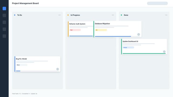Click the Done column title

click(126, 15)
